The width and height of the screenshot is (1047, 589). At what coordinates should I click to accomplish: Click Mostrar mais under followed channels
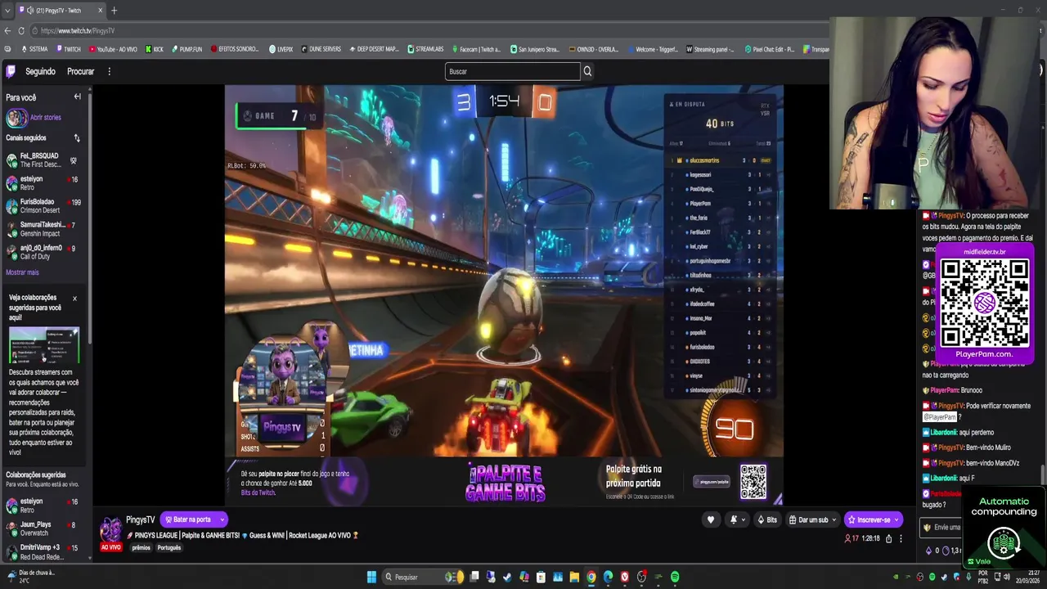(x=22, y=272)
